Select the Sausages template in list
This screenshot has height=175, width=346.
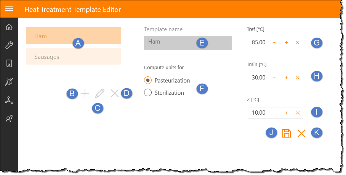[x=73, y=57]
